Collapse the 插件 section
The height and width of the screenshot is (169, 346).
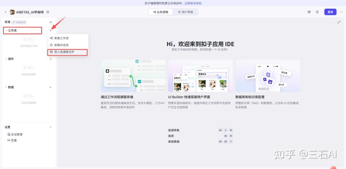(x=6, y=59)
